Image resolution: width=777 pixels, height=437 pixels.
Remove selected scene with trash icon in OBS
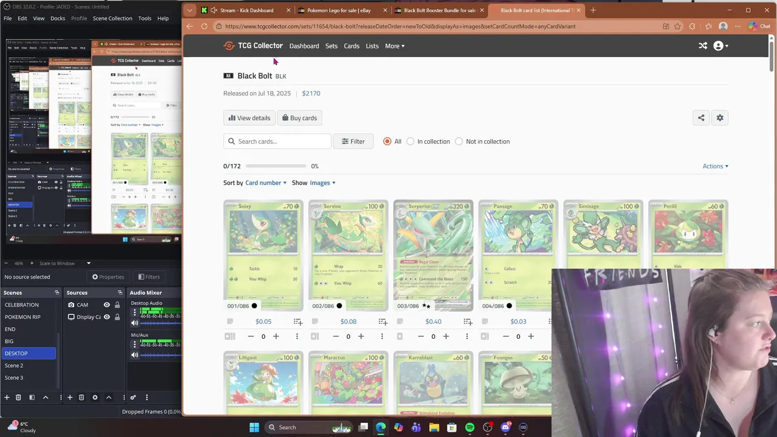(18, 398)
